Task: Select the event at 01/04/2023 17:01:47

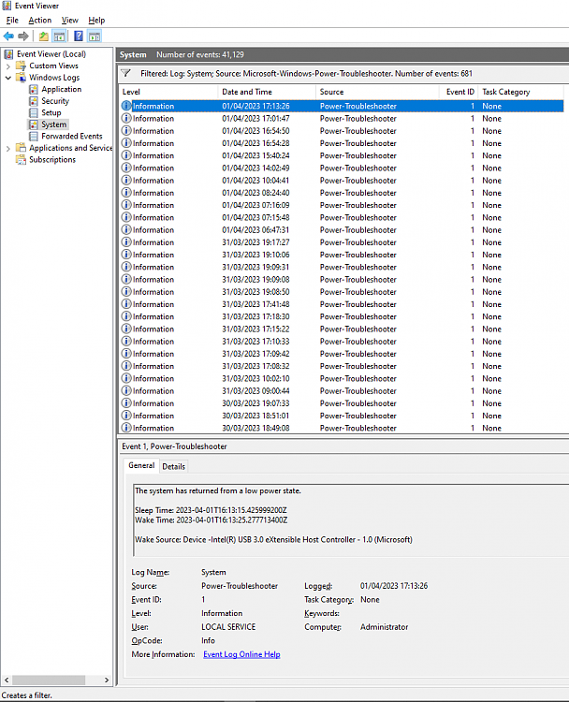Action: point(255,119)
